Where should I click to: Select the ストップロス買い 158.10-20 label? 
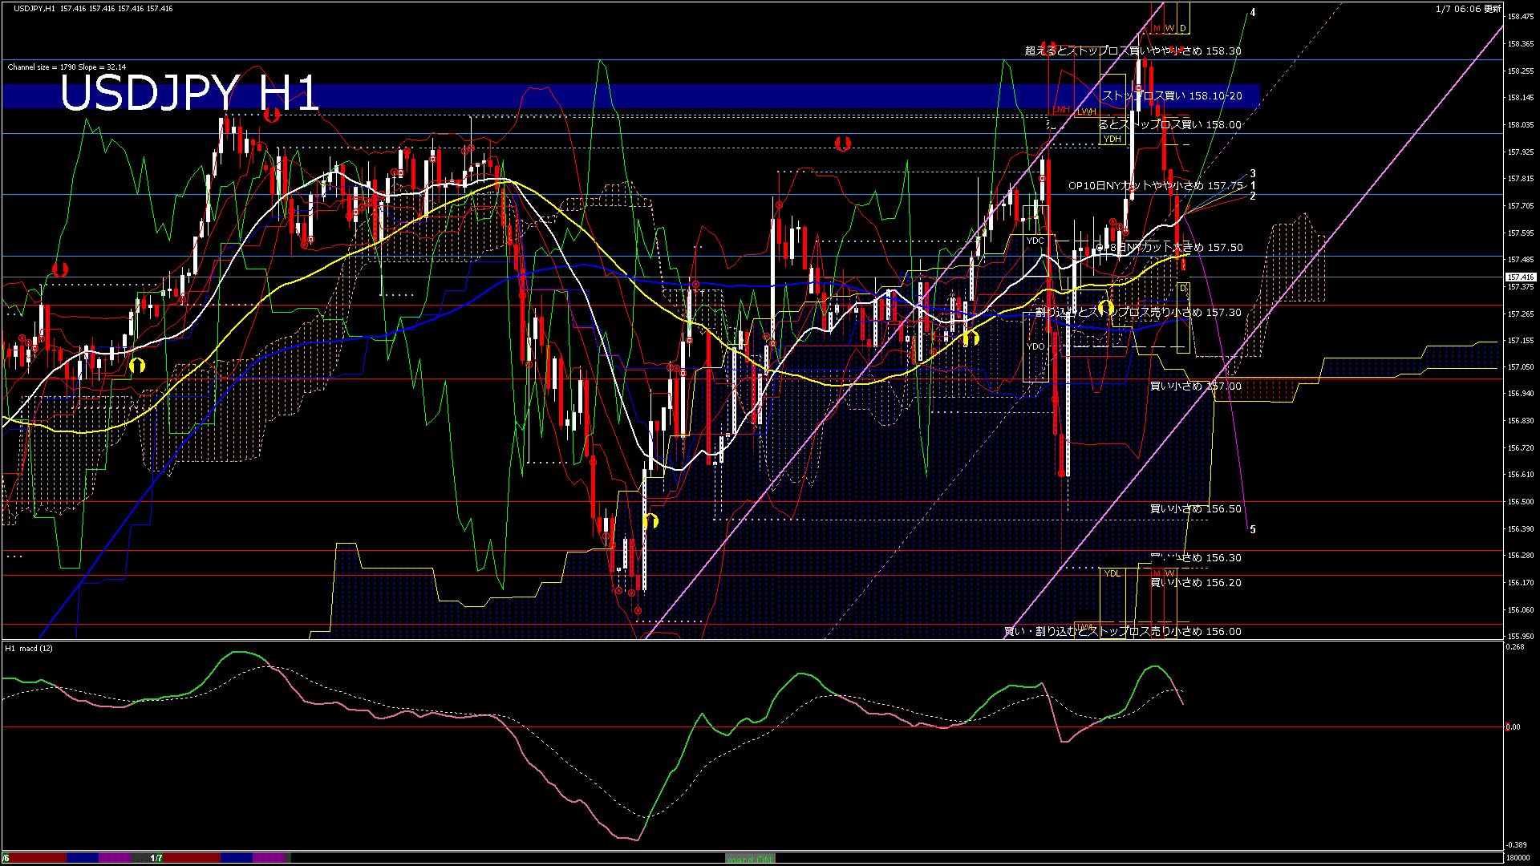1172,96
